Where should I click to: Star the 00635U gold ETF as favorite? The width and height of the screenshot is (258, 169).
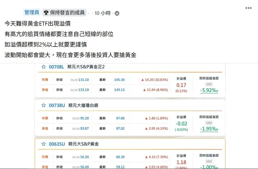(x=44, y=144)
